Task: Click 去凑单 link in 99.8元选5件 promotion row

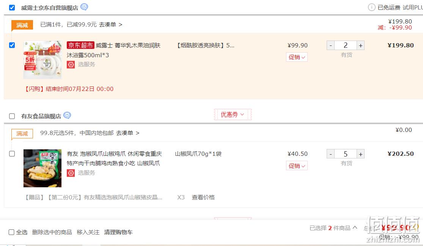Action: 127,133
